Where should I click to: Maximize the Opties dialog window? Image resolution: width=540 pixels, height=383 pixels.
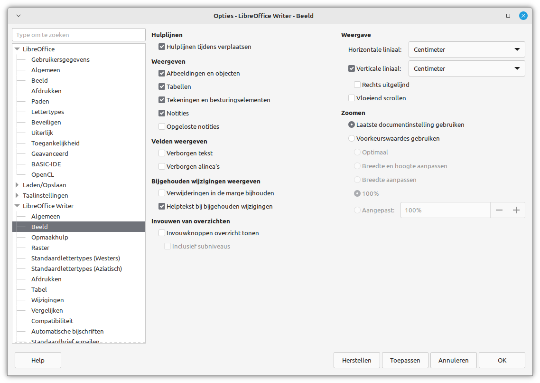click(x=508, y=16)
